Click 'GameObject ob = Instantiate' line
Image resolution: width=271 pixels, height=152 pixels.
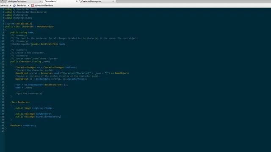point(51,79)
